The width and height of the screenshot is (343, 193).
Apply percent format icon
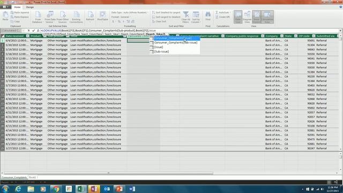pyautogui.click(x=119, y=21)
